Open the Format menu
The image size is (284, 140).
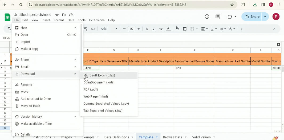pos(59,20)
